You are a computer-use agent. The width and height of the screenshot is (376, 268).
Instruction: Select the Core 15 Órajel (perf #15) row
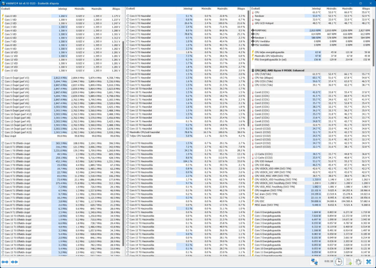click(x=61, y=132)
